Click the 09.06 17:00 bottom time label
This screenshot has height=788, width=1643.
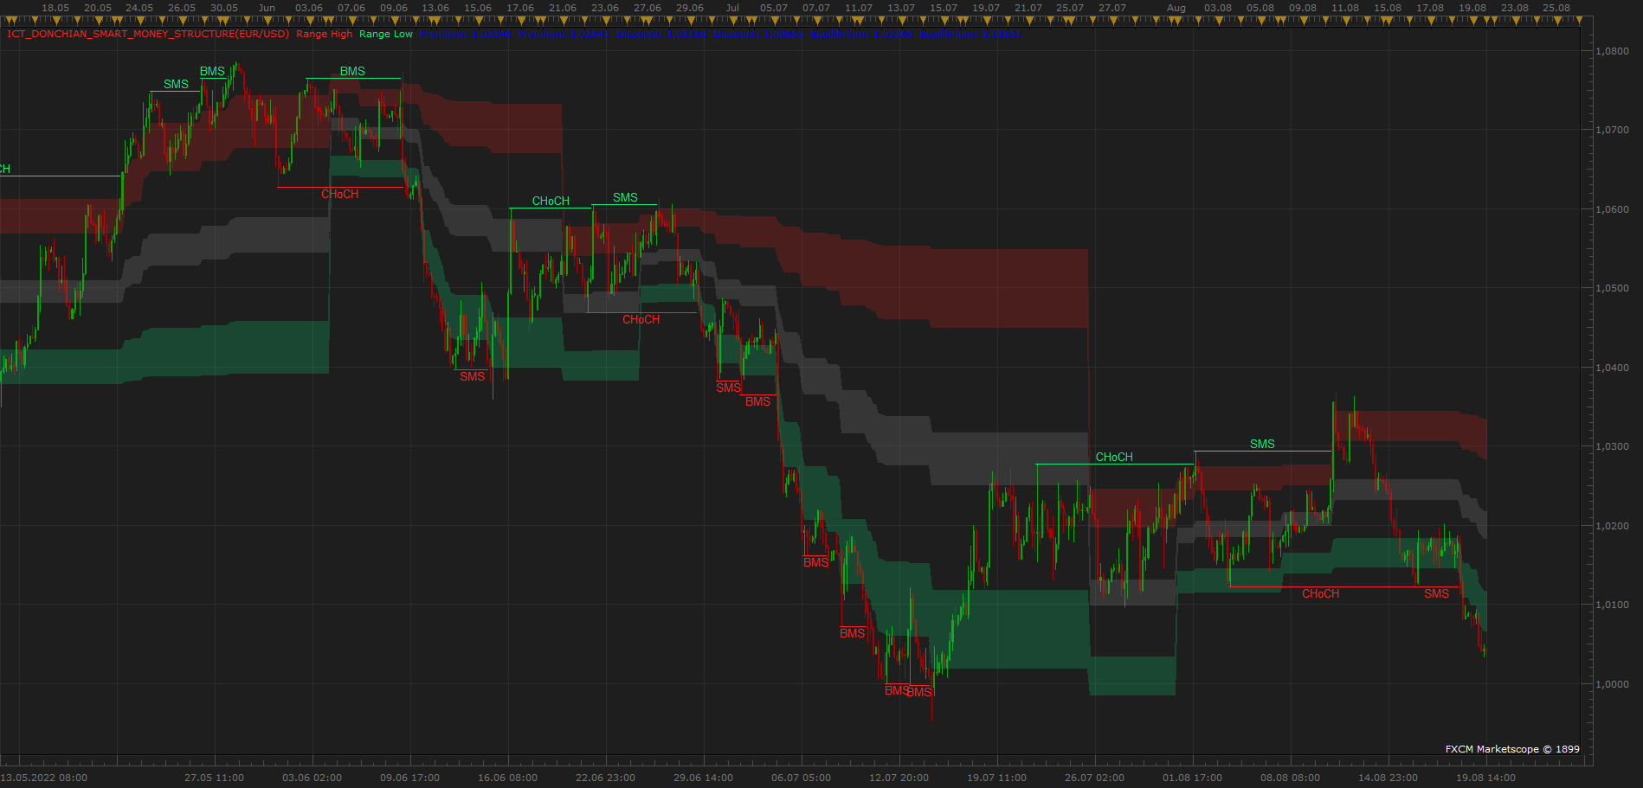point(409,778)
